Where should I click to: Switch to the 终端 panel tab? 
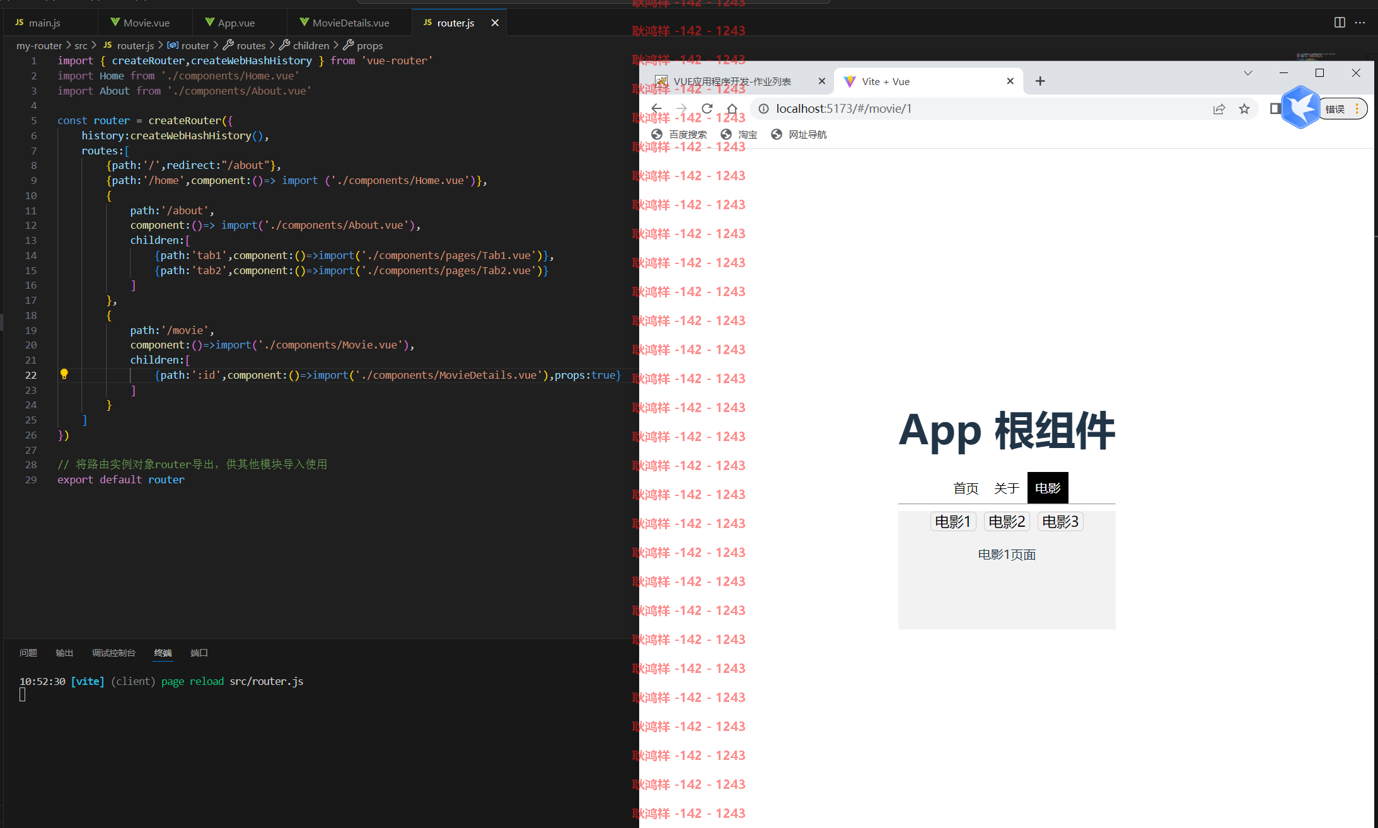pyautogui.click(x=163, y=653)
